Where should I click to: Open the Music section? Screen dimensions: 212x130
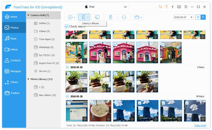pos(14,38)
